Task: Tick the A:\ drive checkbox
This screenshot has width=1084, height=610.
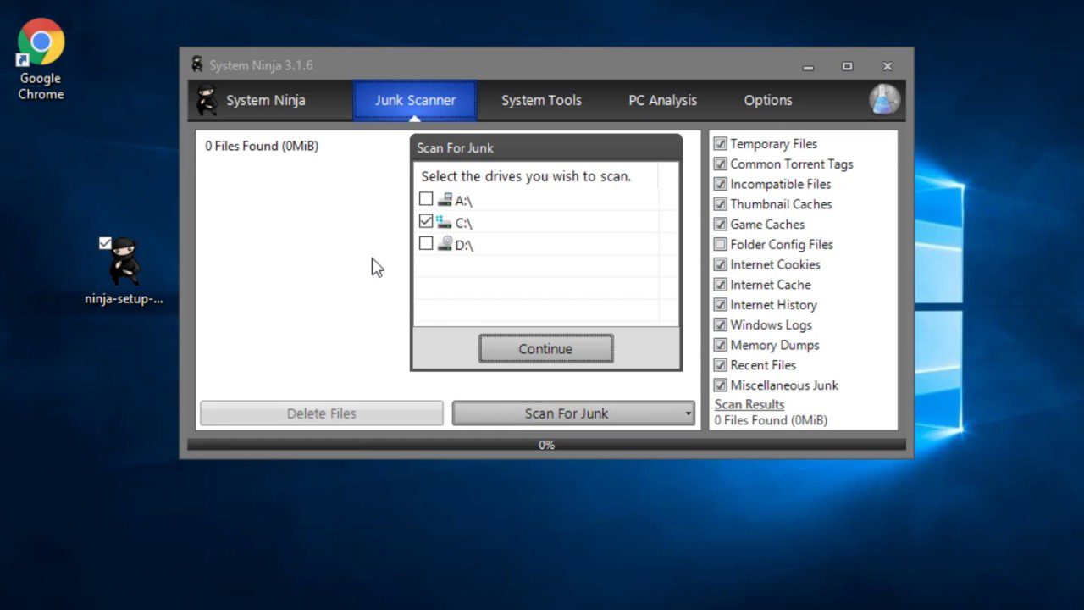Action: [x=426, y=199]
